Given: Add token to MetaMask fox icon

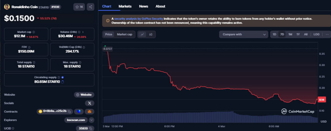Looking at the screenshot, I should [x=90, y=111].
